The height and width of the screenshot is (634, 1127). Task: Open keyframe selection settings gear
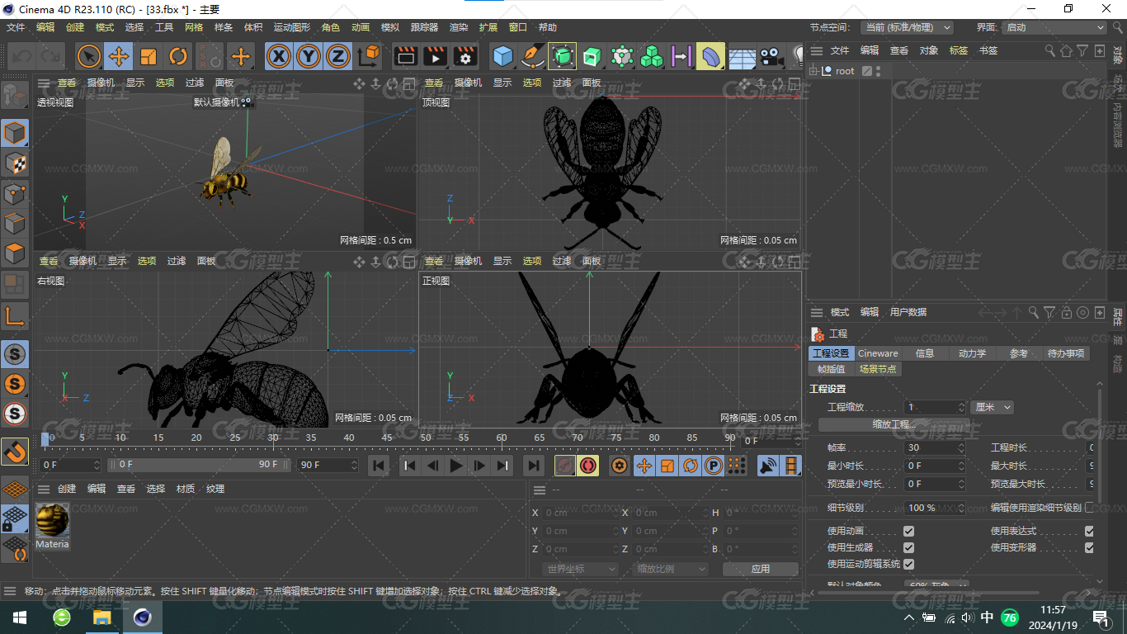(x=620, y=466)
